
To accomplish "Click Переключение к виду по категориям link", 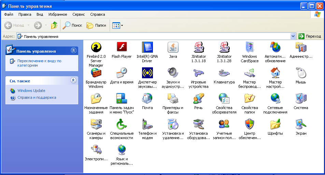I will pos(39,63).
